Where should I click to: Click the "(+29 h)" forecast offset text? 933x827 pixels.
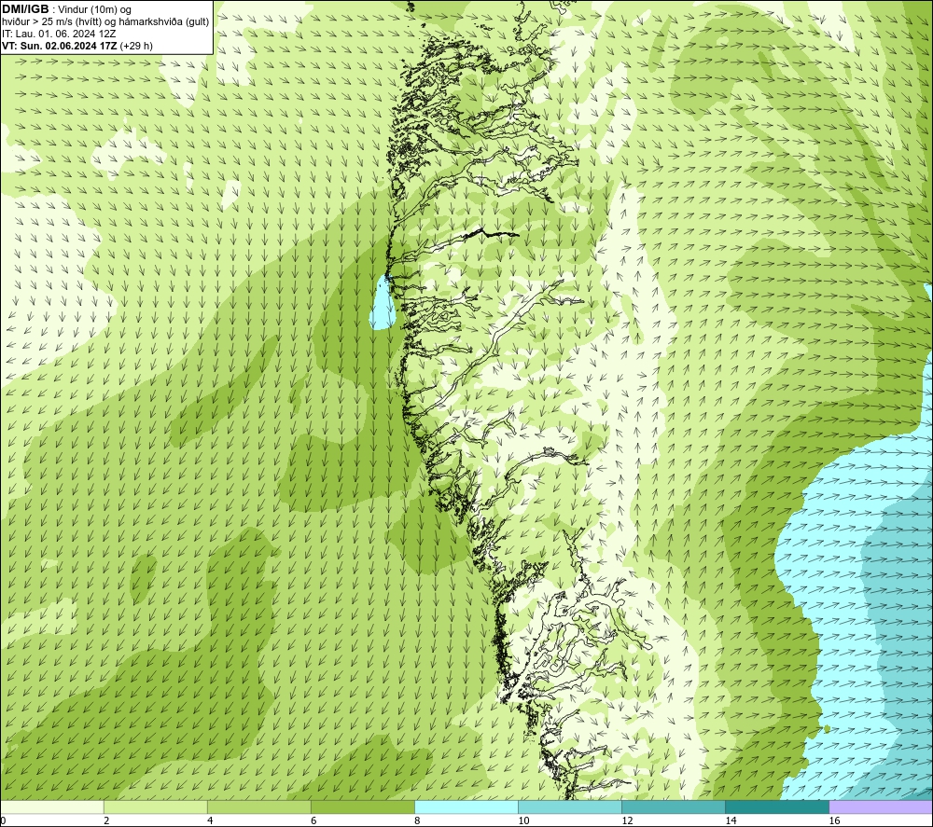tap(136, 46)
